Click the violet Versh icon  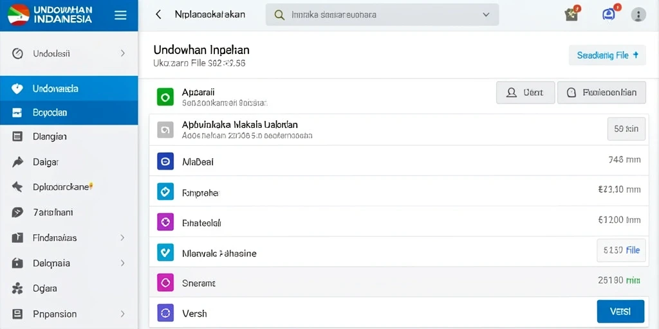pyautogui.click(x=165, y=313)
